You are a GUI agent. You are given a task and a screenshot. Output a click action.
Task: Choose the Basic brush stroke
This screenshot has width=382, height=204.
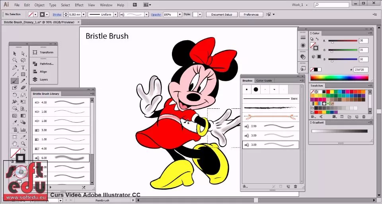(271, 98)
